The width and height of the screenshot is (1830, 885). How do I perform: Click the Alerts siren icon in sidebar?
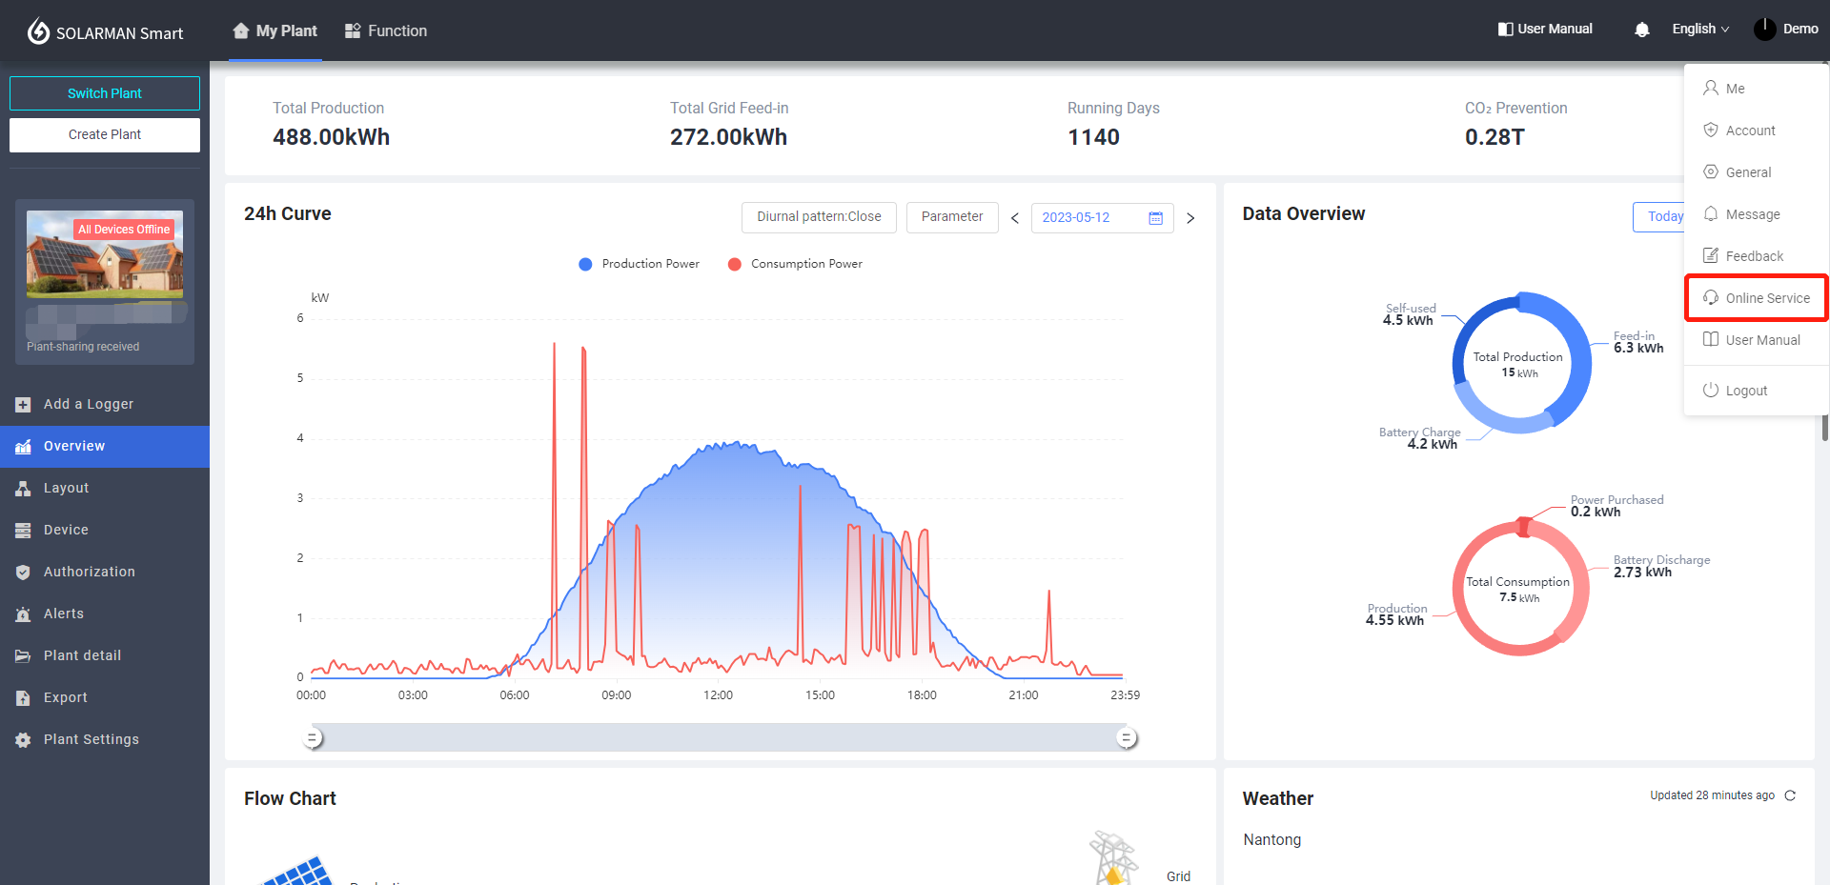[23, 614]
